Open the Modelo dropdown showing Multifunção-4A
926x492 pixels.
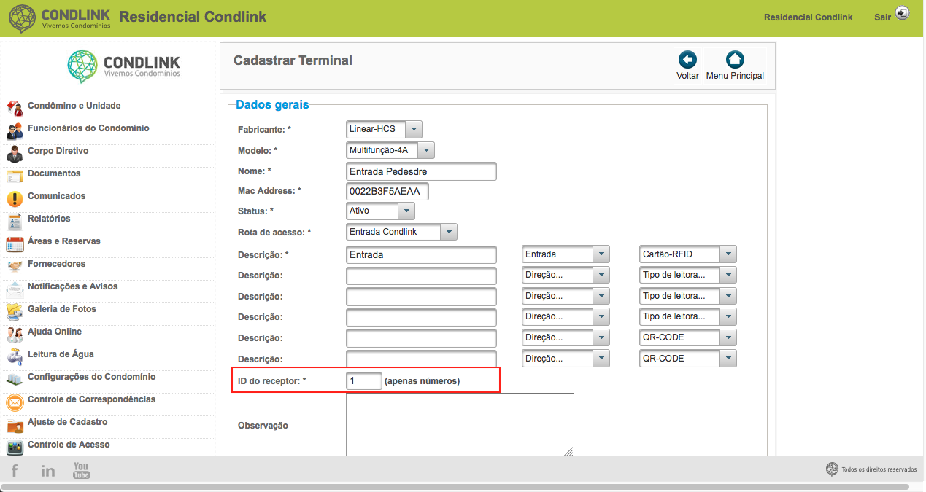390,150
